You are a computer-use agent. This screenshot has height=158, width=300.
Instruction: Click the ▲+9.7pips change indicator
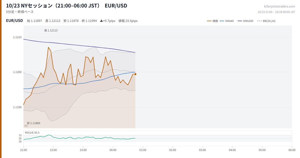pos(107,21)
